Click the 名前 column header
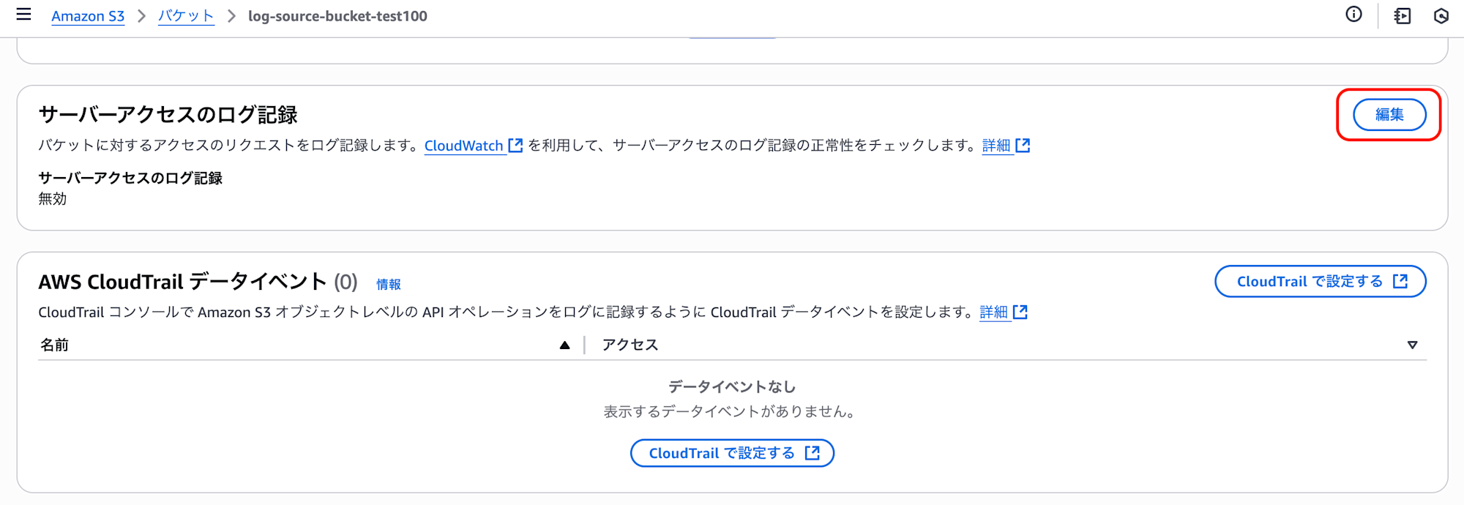Image resolution: width=1464 pixels, height=505 pixels. [54, 345]
